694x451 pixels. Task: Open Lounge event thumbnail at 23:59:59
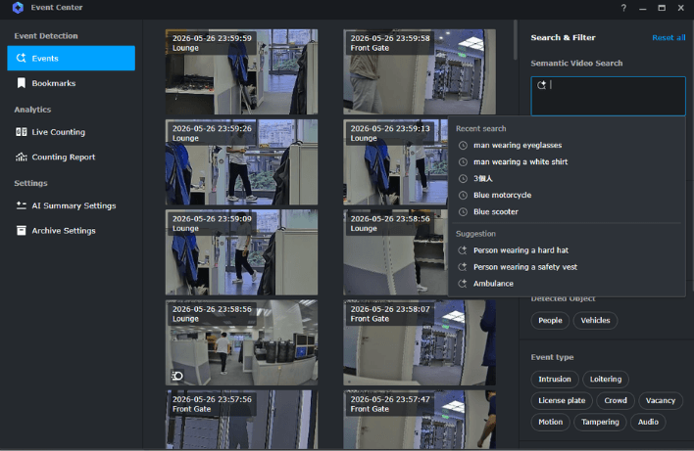[x=241, y=72]
